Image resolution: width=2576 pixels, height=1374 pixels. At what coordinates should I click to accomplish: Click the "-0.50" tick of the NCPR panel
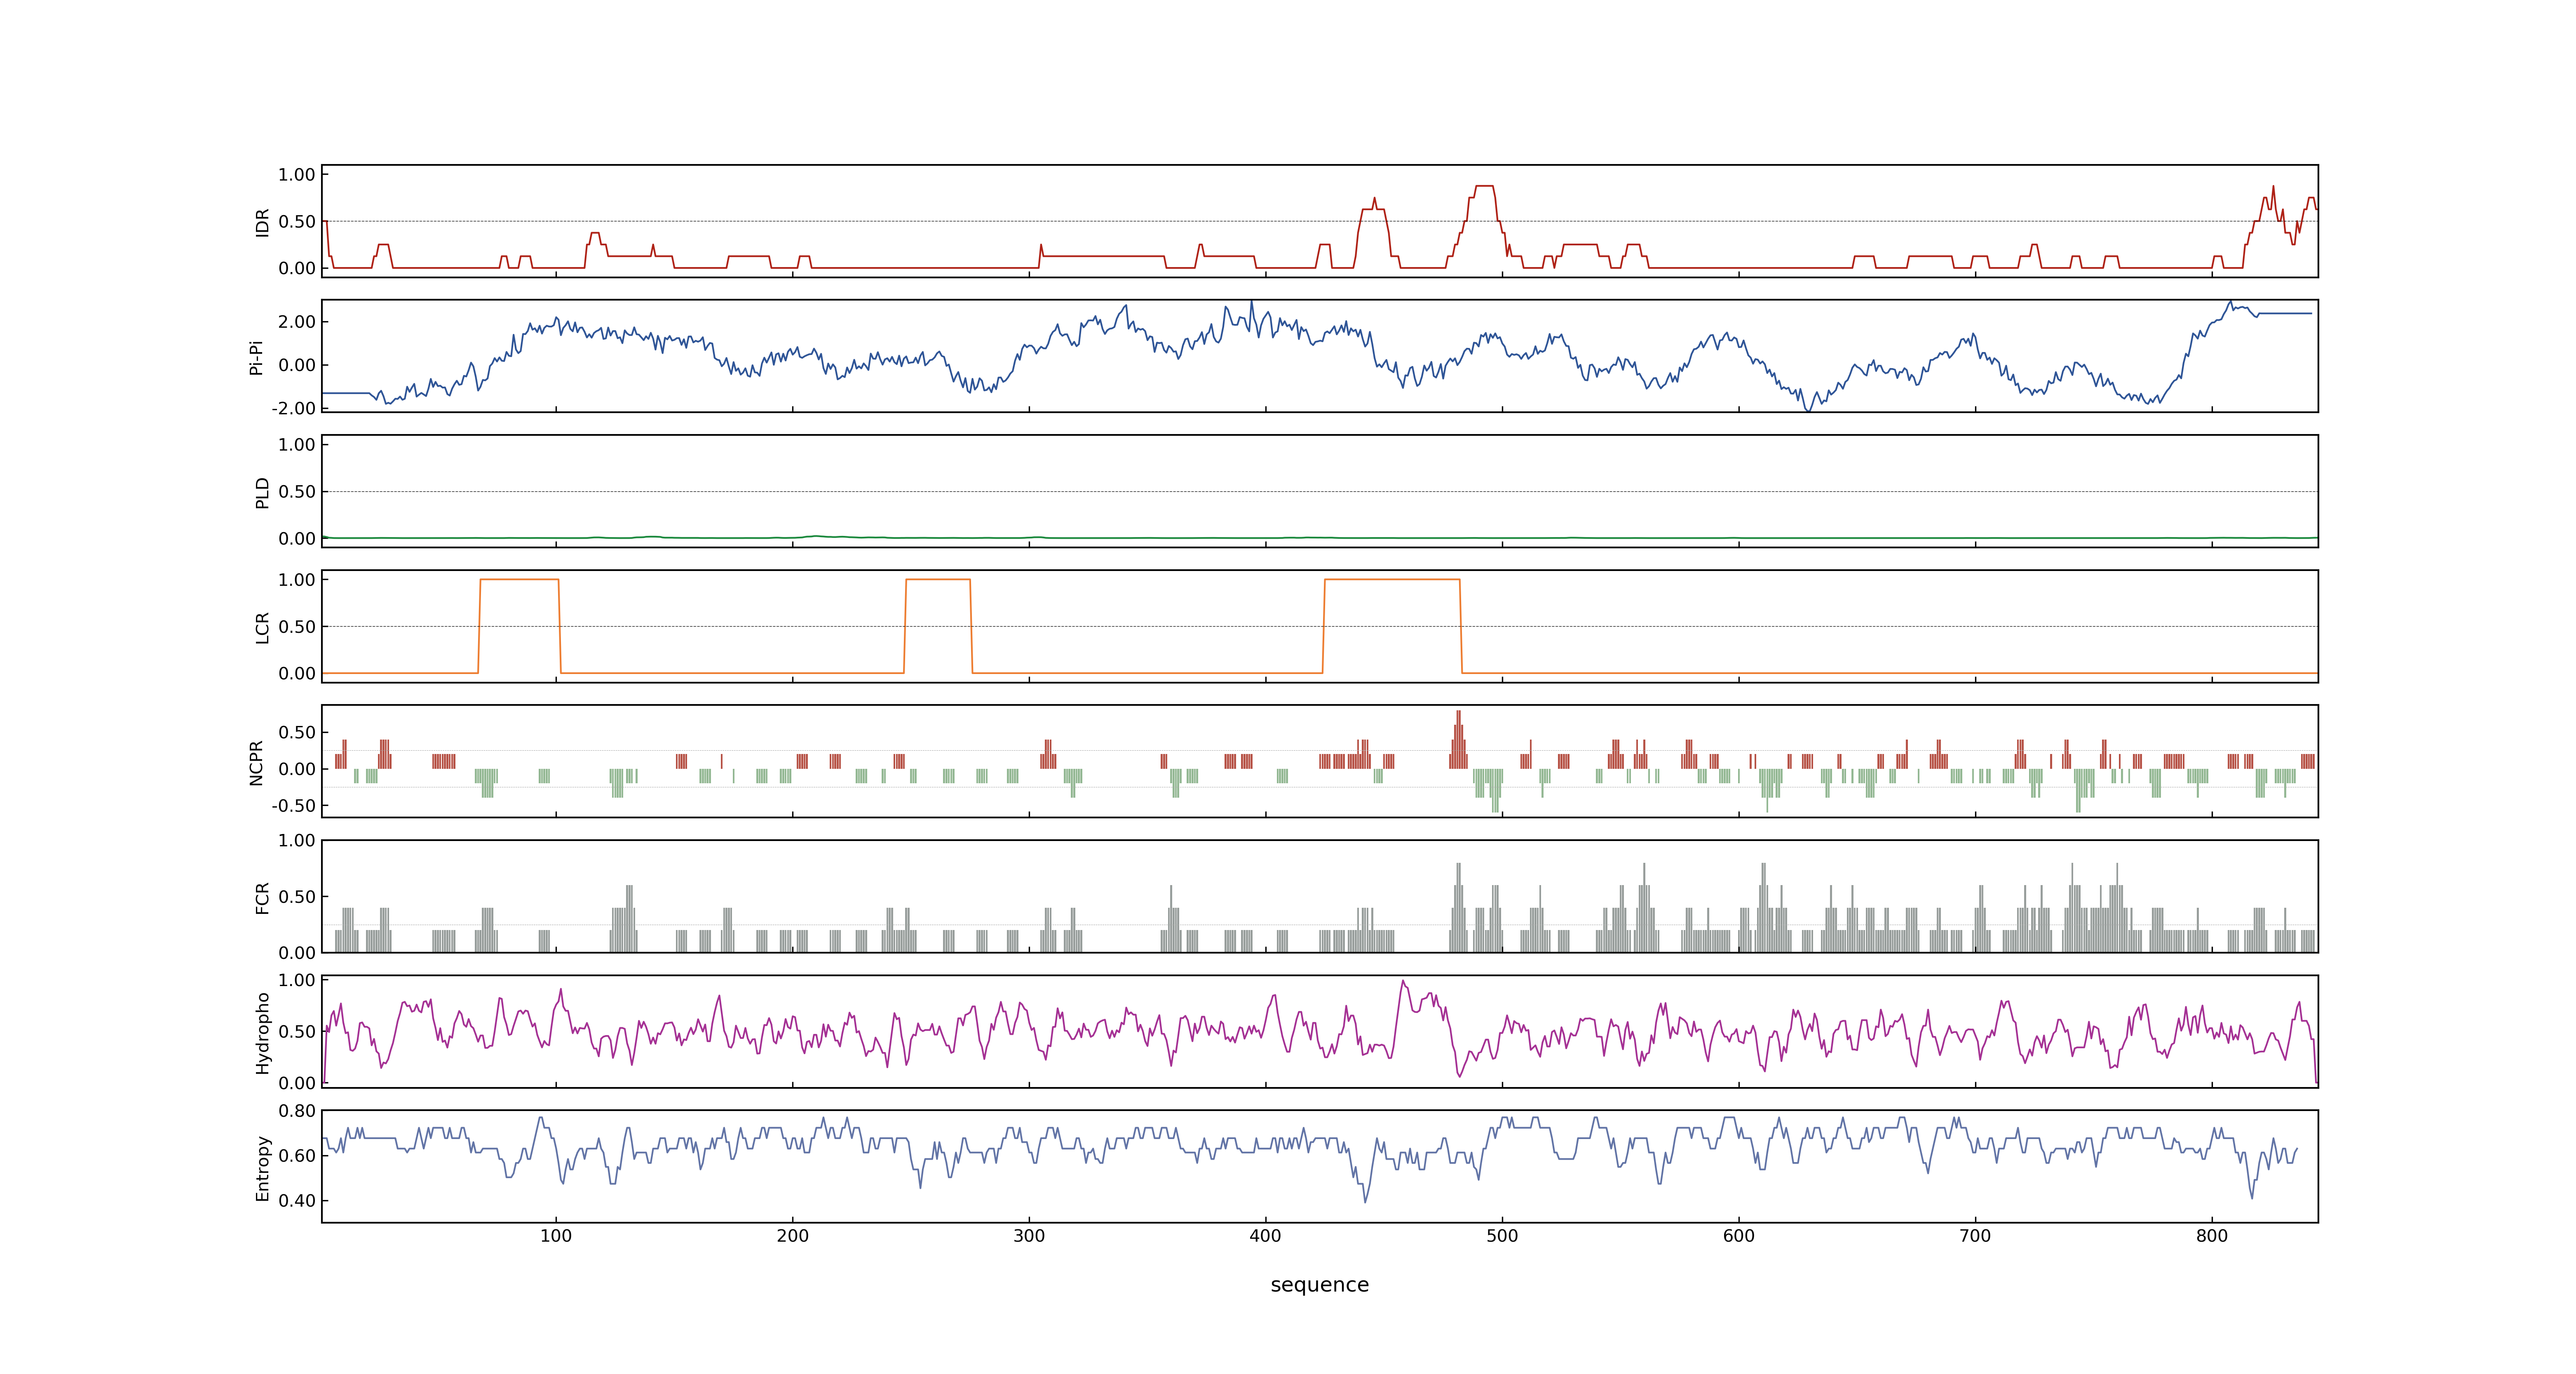[x=293, y=805]
